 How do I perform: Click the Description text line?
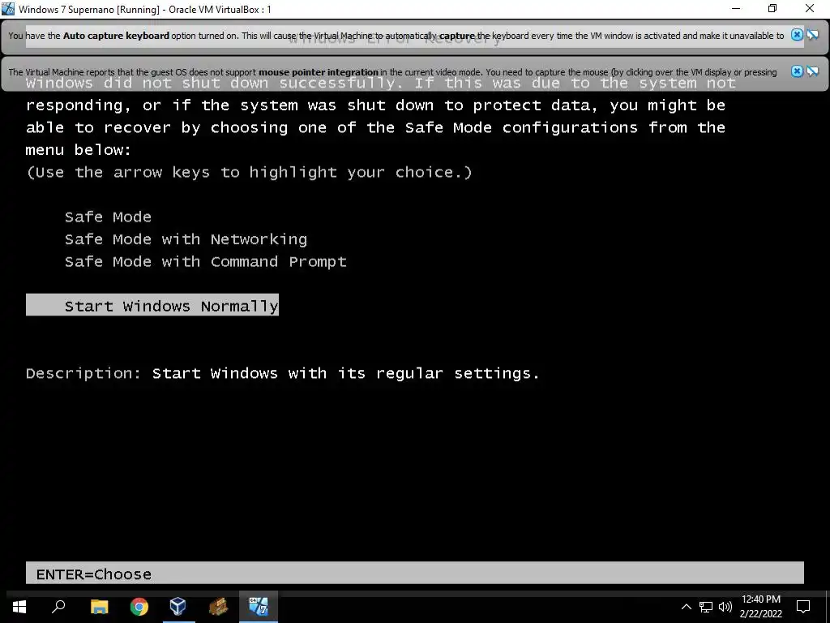(283, 373)
